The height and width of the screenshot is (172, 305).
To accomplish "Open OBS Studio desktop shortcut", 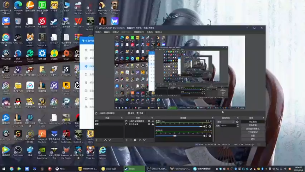I will [x=18, y=151].
